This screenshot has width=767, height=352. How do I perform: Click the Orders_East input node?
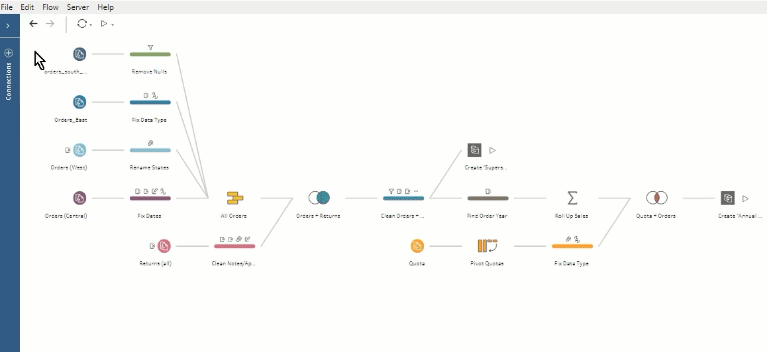(x=79, y=102)
